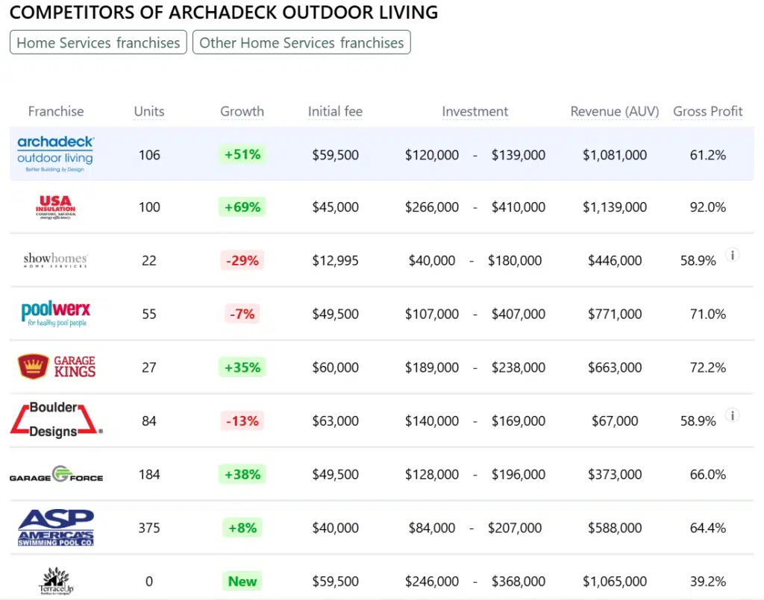764x600 pixels.
Task: Click the Gross Profit column header
Action: pos(708,112)
